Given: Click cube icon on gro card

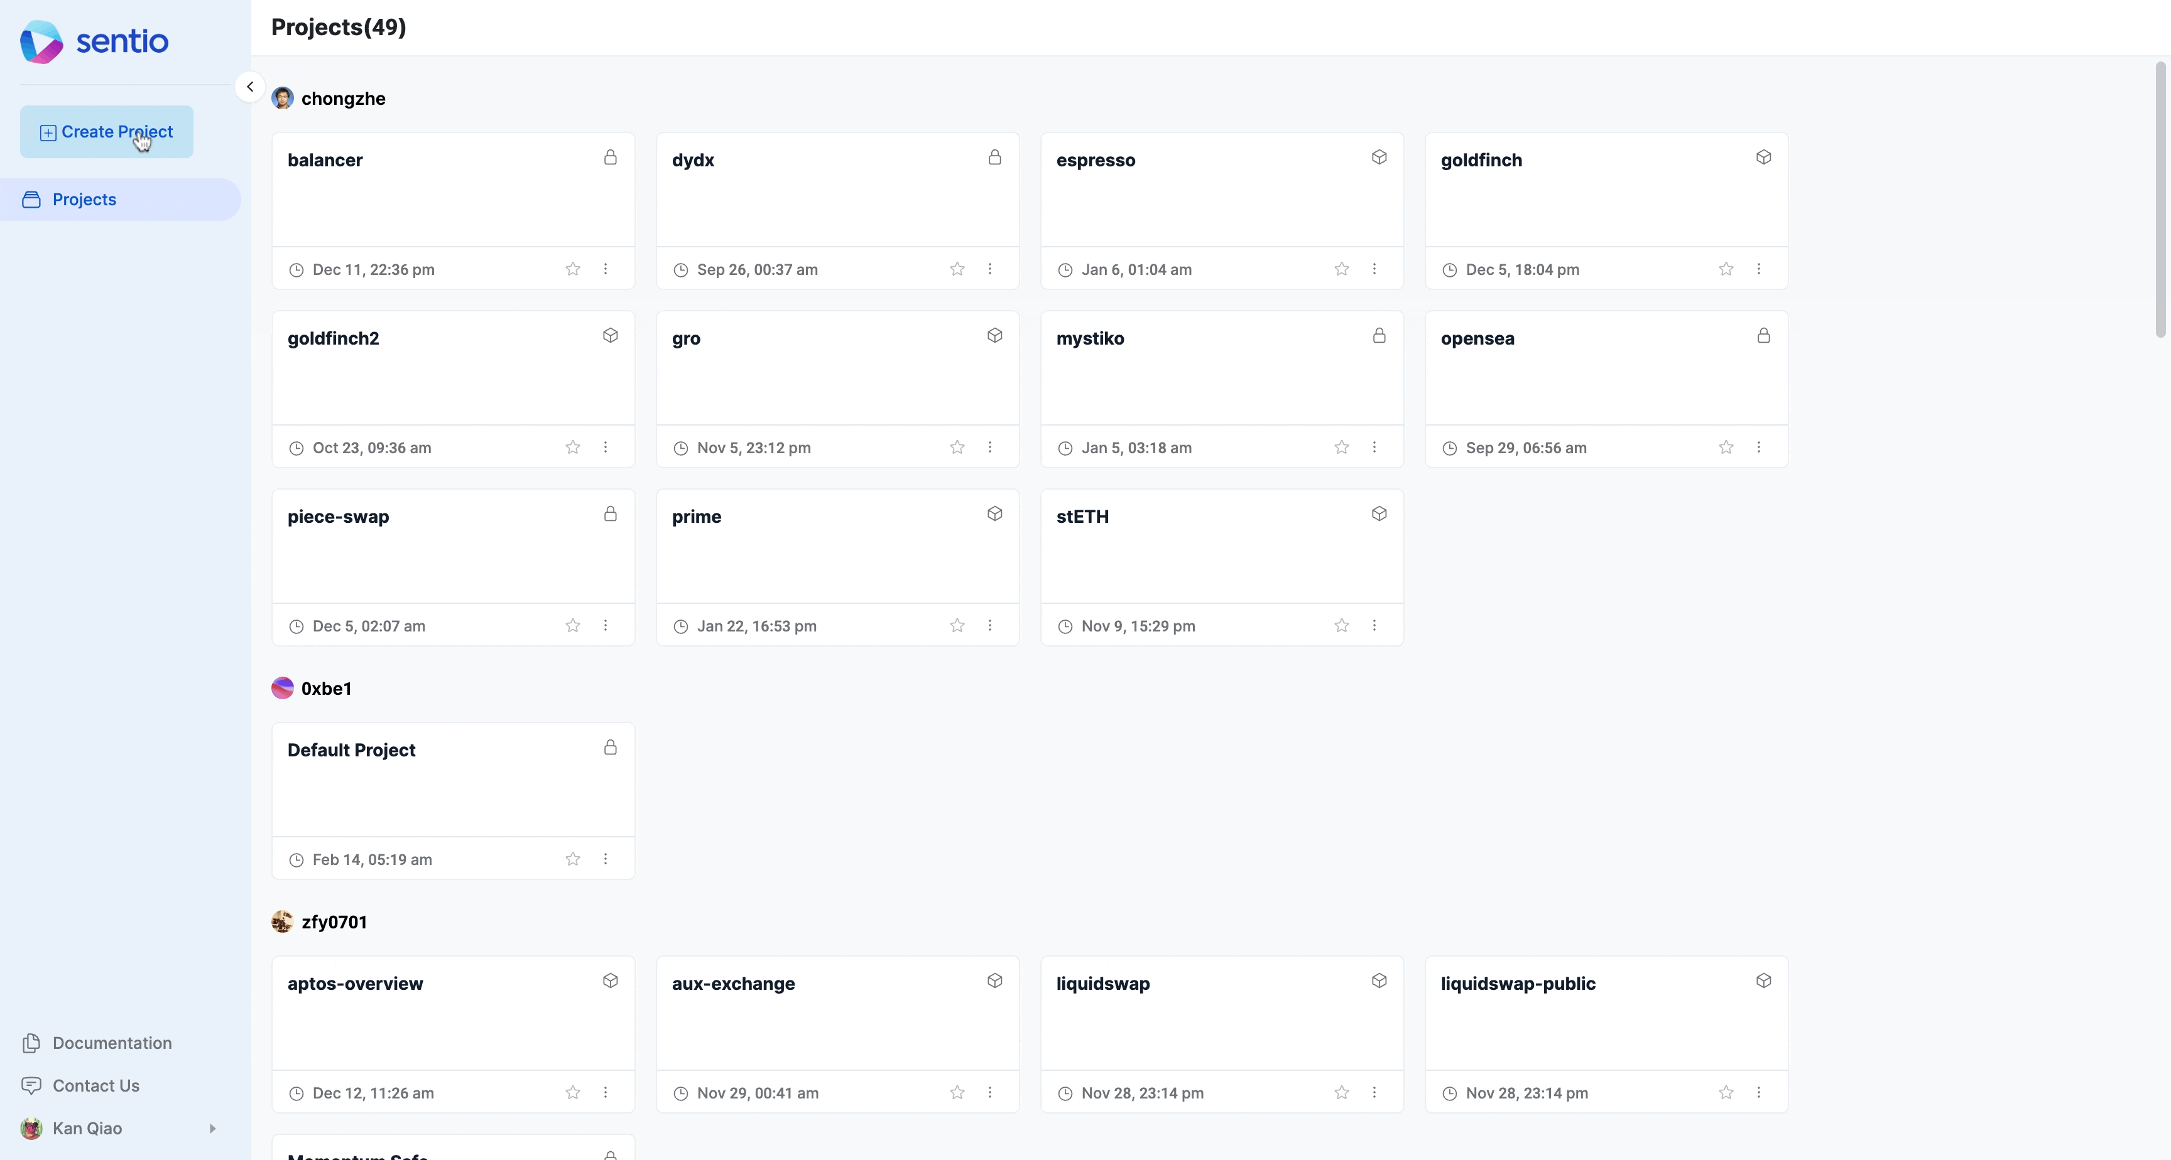Looking at the screenshot, I should (994, 336).
